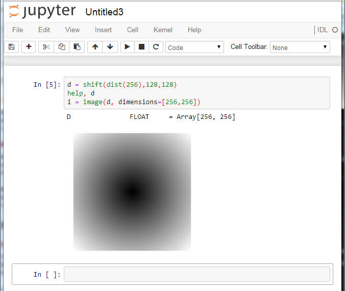Expand the Cell Toolbar None dropdown
345x291 pixels.
pos(300,47)
